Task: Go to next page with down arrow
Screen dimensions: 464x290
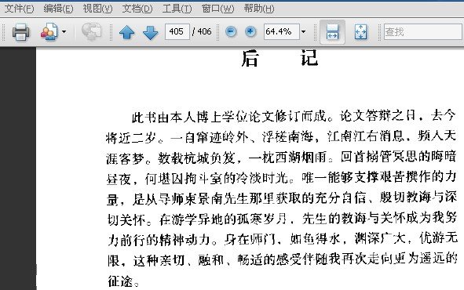Action: coord(150,32)
